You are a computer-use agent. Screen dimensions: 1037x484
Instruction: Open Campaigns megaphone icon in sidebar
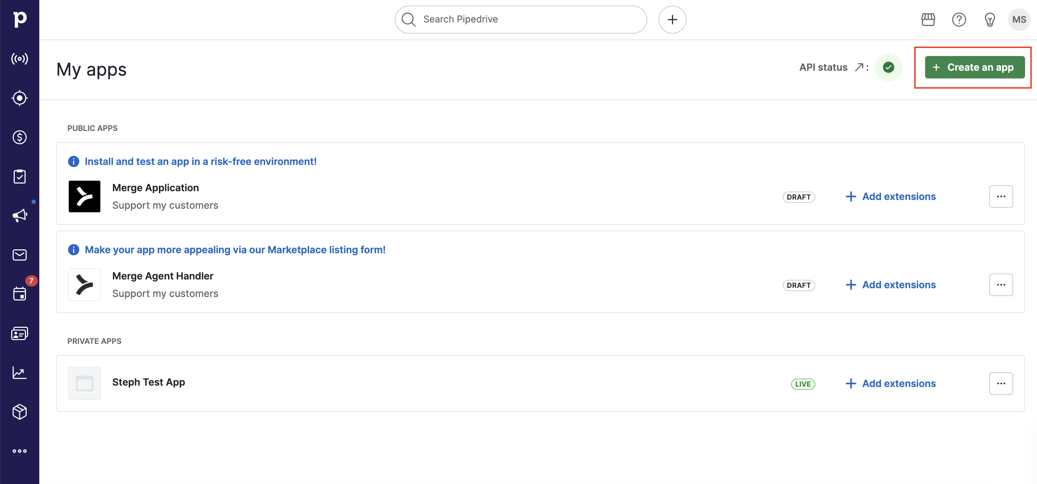click(19, 216)
